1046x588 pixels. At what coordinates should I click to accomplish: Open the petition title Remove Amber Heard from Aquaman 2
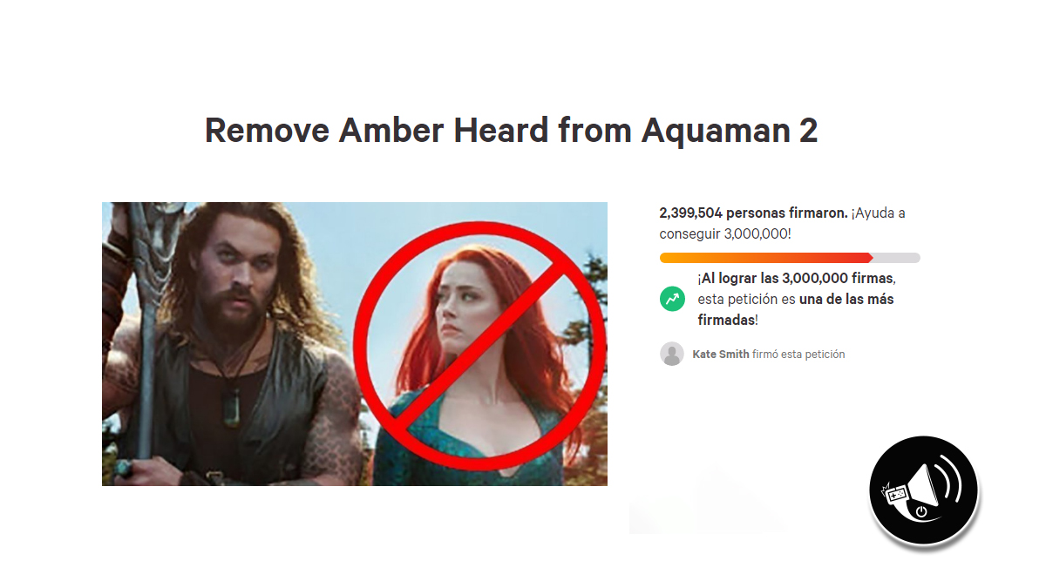(x=512, y=131)
